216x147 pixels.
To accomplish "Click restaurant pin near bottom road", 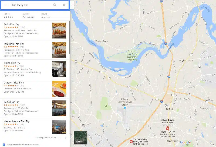I will 131,141.
